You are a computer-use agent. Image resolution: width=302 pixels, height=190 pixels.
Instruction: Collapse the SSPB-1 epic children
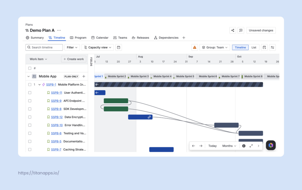tap(39, 85)
